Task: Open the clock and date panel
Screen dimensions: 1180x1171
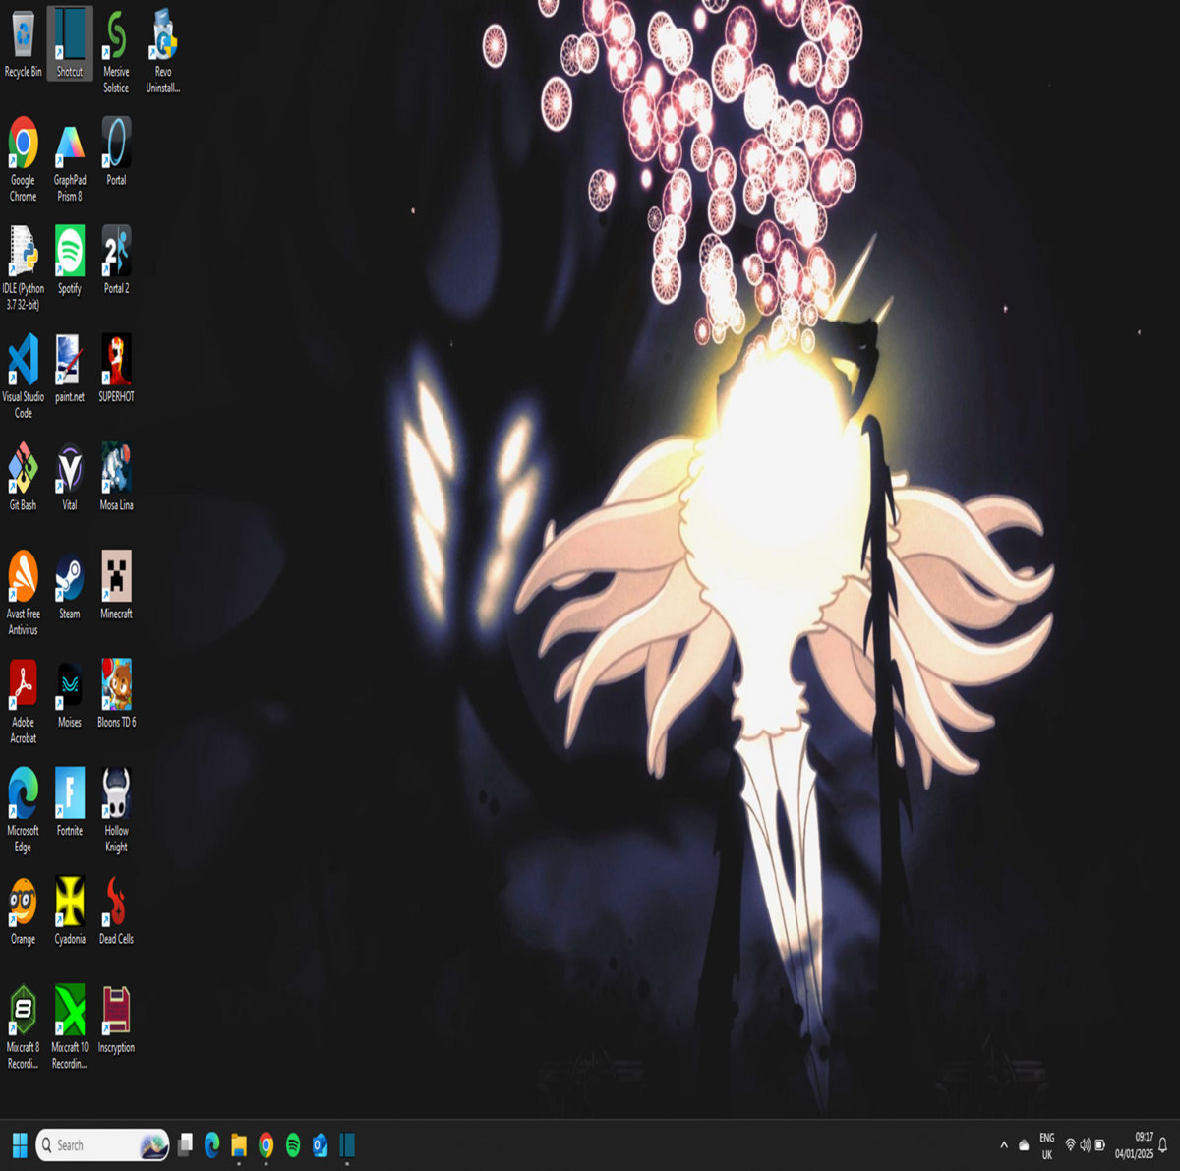Action: pyautogui.click(x=1134, y=1145)
